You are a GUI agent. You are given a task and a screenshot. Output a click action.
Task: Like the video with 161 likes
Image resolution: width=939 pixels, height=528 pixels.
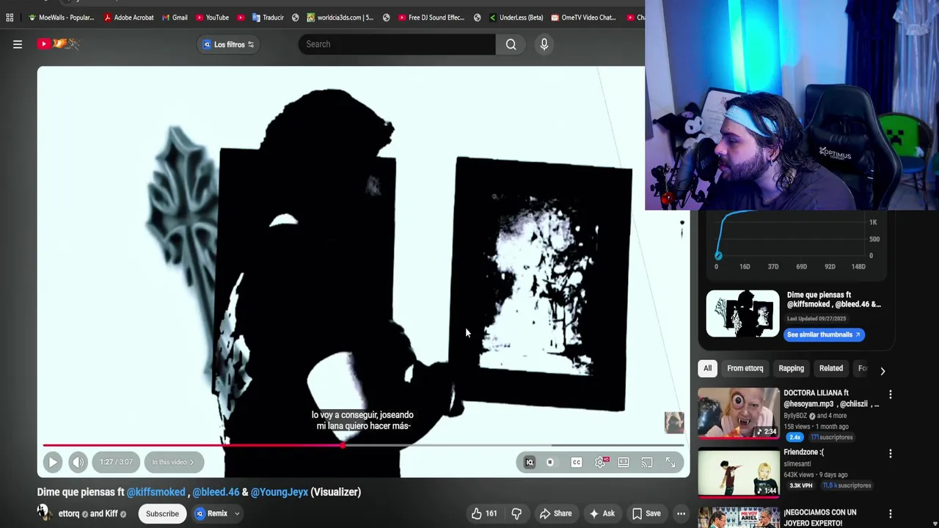click(484, 513)
